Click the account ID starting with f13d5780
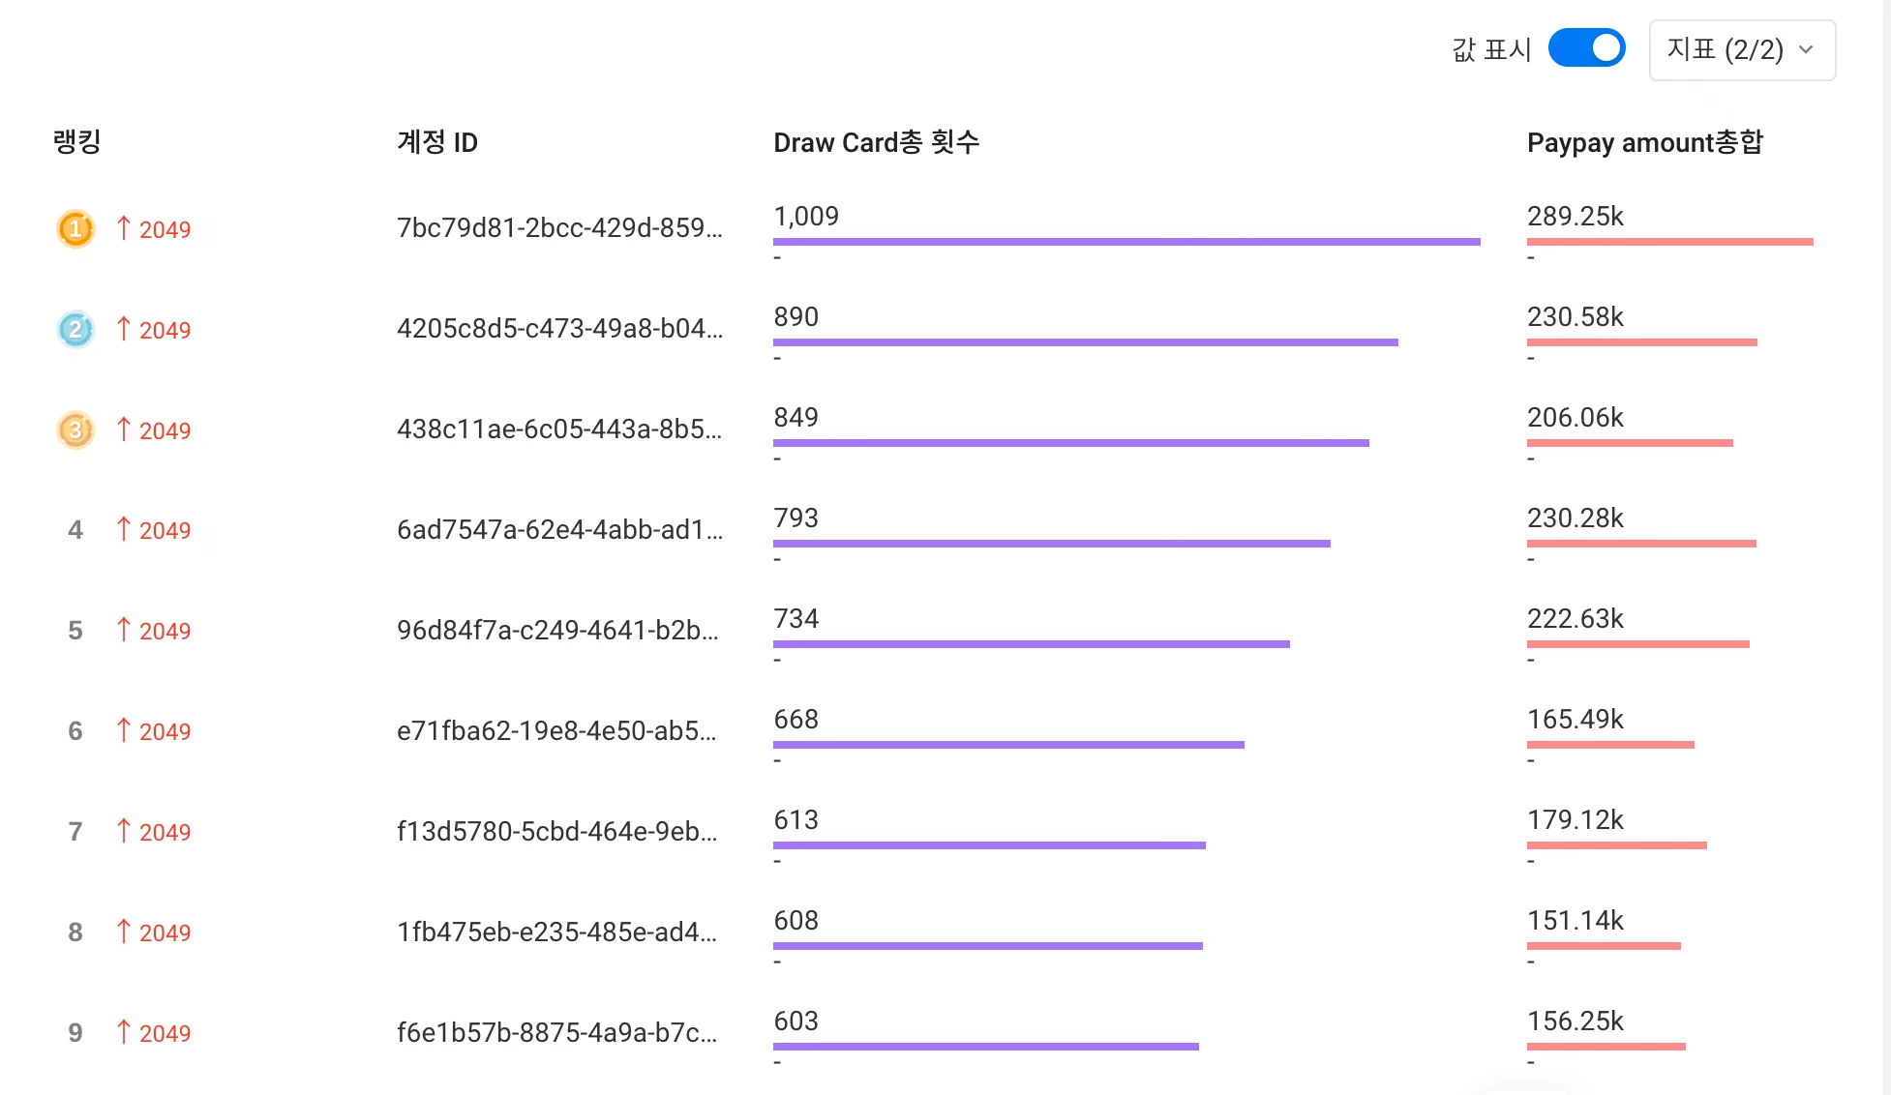1891x1095 pixels. 557,831
